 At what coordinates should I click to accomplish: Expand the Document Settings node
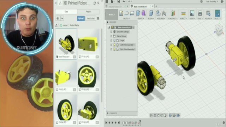(111, 32)
